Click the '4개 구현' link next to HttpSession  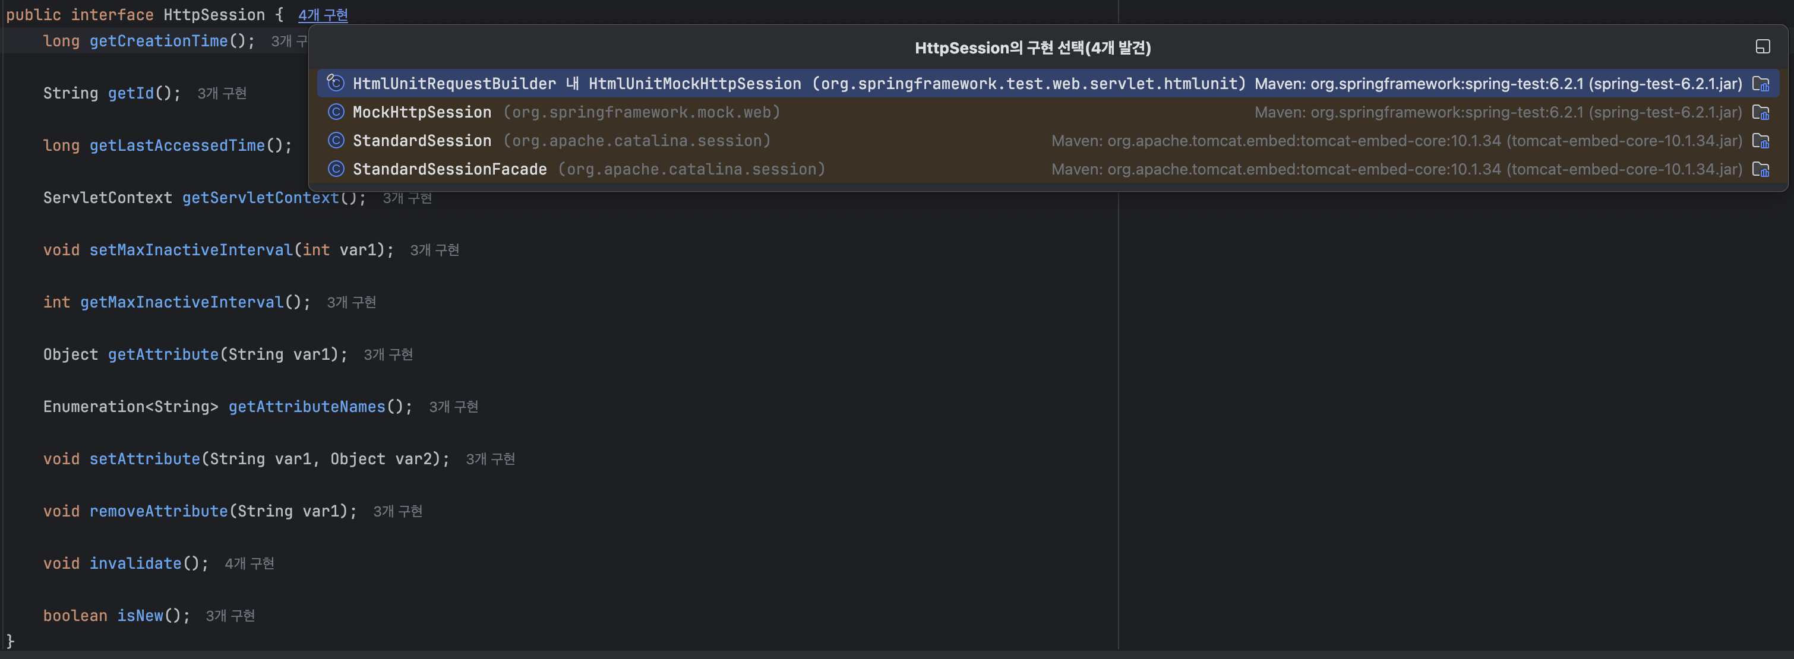click(323, 15)
